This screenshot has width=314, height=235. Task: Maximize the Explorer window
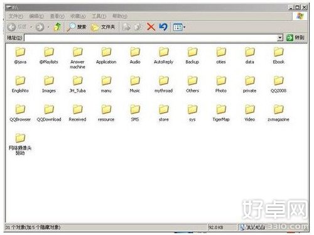[x=297, y=8]
